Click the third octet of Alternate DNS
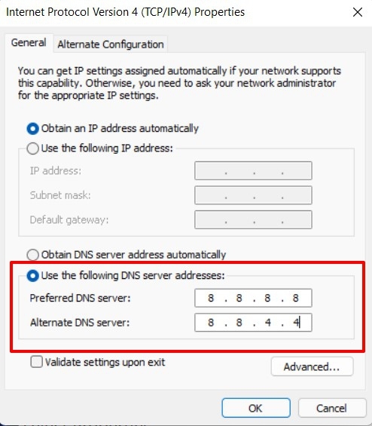Viewport: 372px width, 426px height. tap(267, 323)
